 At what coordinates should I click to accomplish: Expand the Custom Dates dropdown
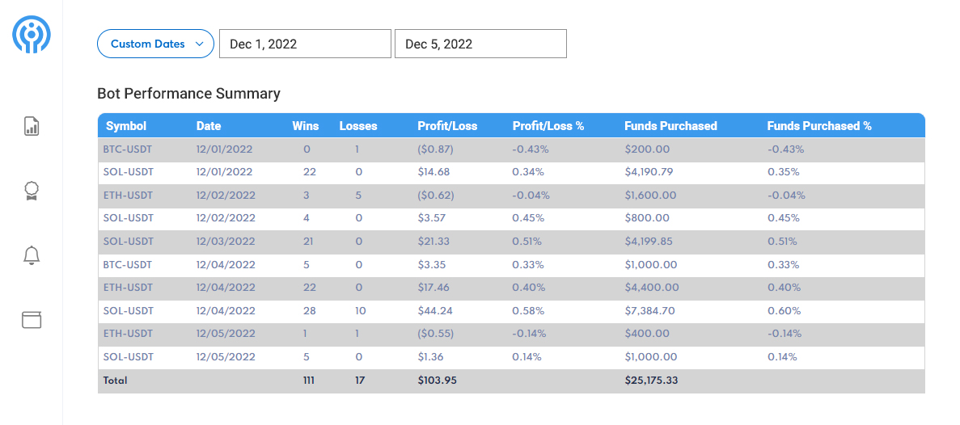point(155,44)
